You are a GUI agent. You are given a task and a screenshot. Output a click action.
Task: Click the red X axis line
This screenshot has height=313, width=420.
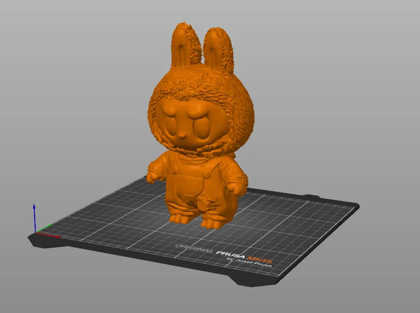click(48, 235)
